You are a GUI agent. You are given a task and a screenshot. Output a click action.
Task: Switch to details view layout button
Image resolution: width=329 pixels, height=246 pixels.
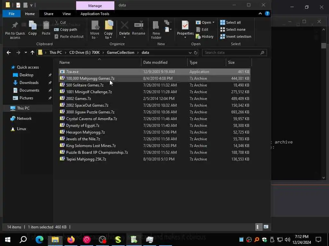point(259,227)
